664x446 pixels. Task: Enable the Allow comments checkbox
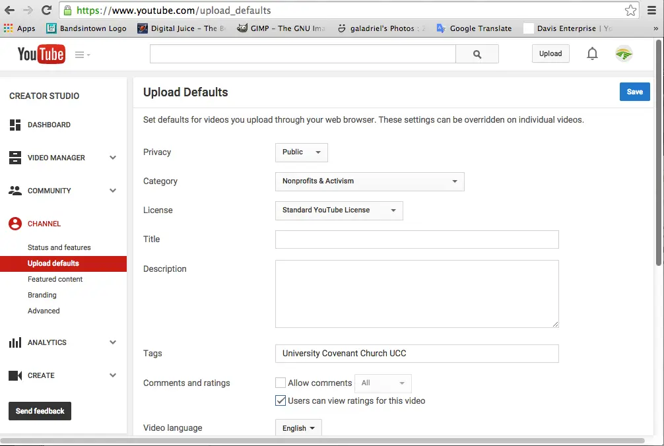(x=280, y=383)
